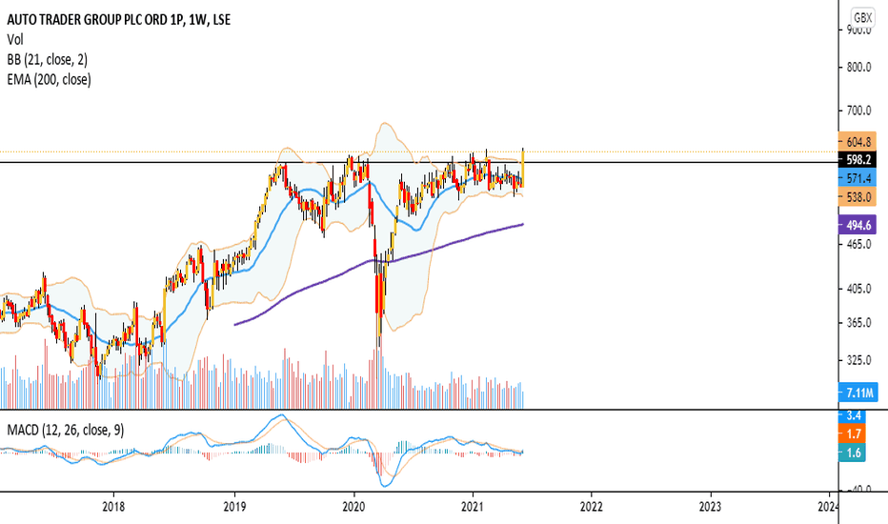Click the 405.0 price scale label
888x524 pixels.
pos(858,289)
